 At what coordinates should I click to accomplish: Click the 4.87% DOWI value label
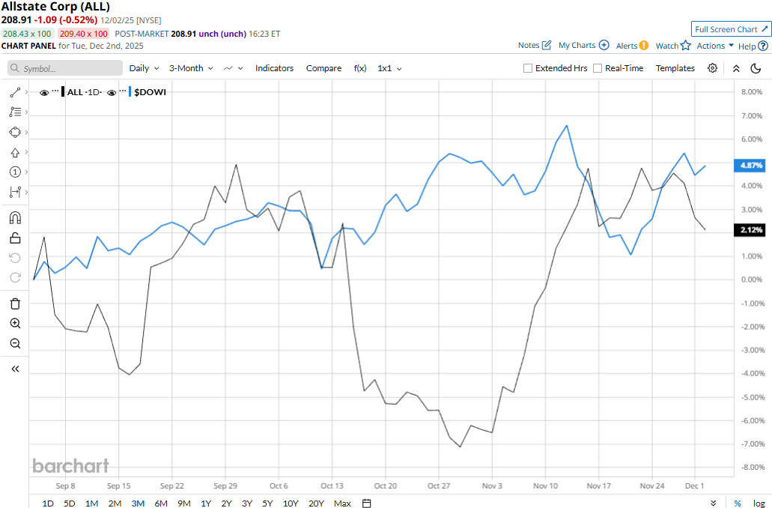[x=751, y=165]
